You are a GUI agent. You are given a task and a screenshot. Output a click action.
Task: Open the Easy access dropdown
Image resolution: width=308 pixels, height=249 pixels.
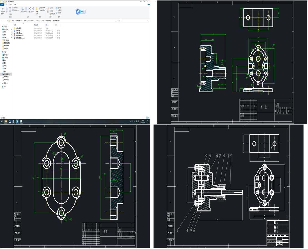42,10
